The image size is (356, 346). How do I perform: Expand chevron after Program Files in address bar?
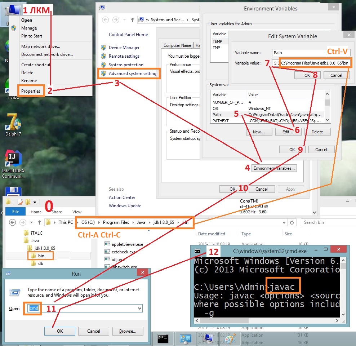tap(133, 222)
